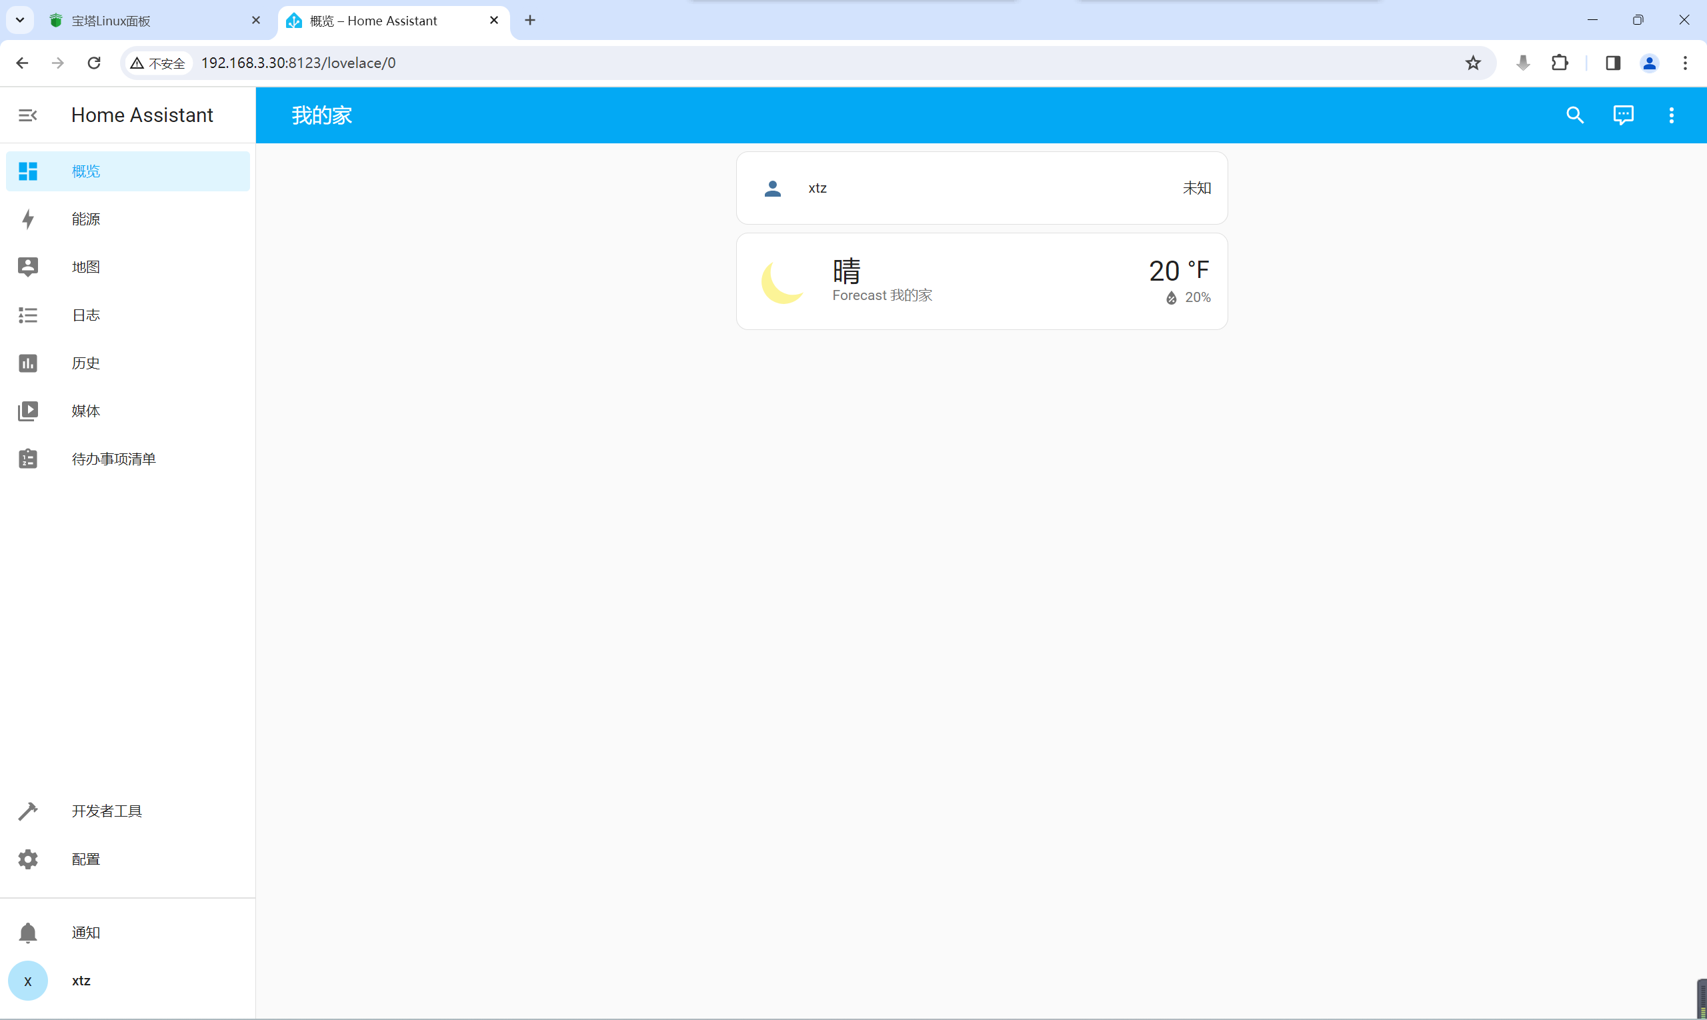Open 配置 settings page
This screenshot has width=1707, height=1020.
86,859
